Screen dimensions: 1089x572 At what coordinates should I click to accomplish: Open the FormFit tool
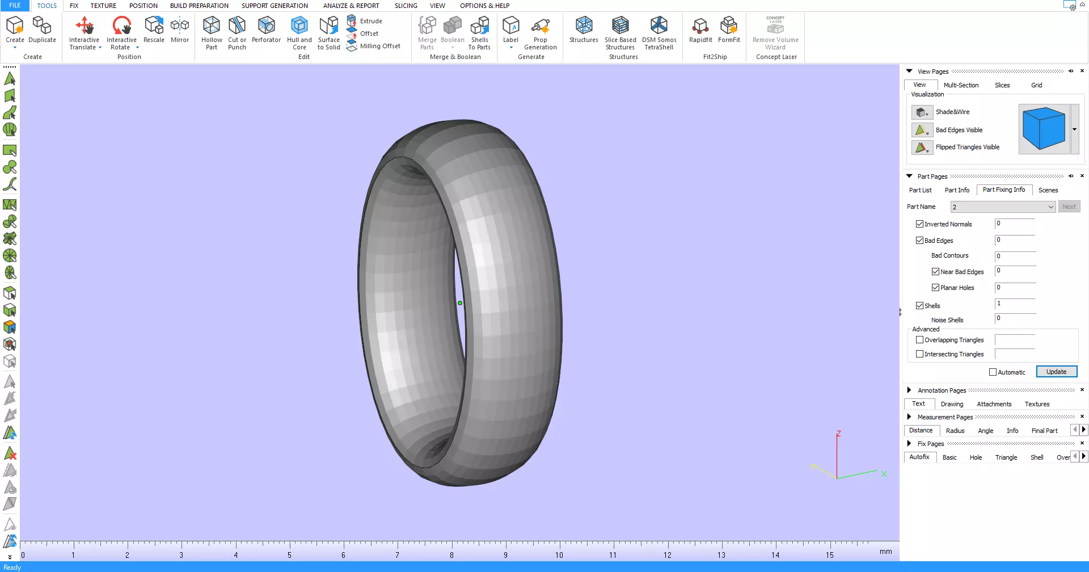coord(729,30)
